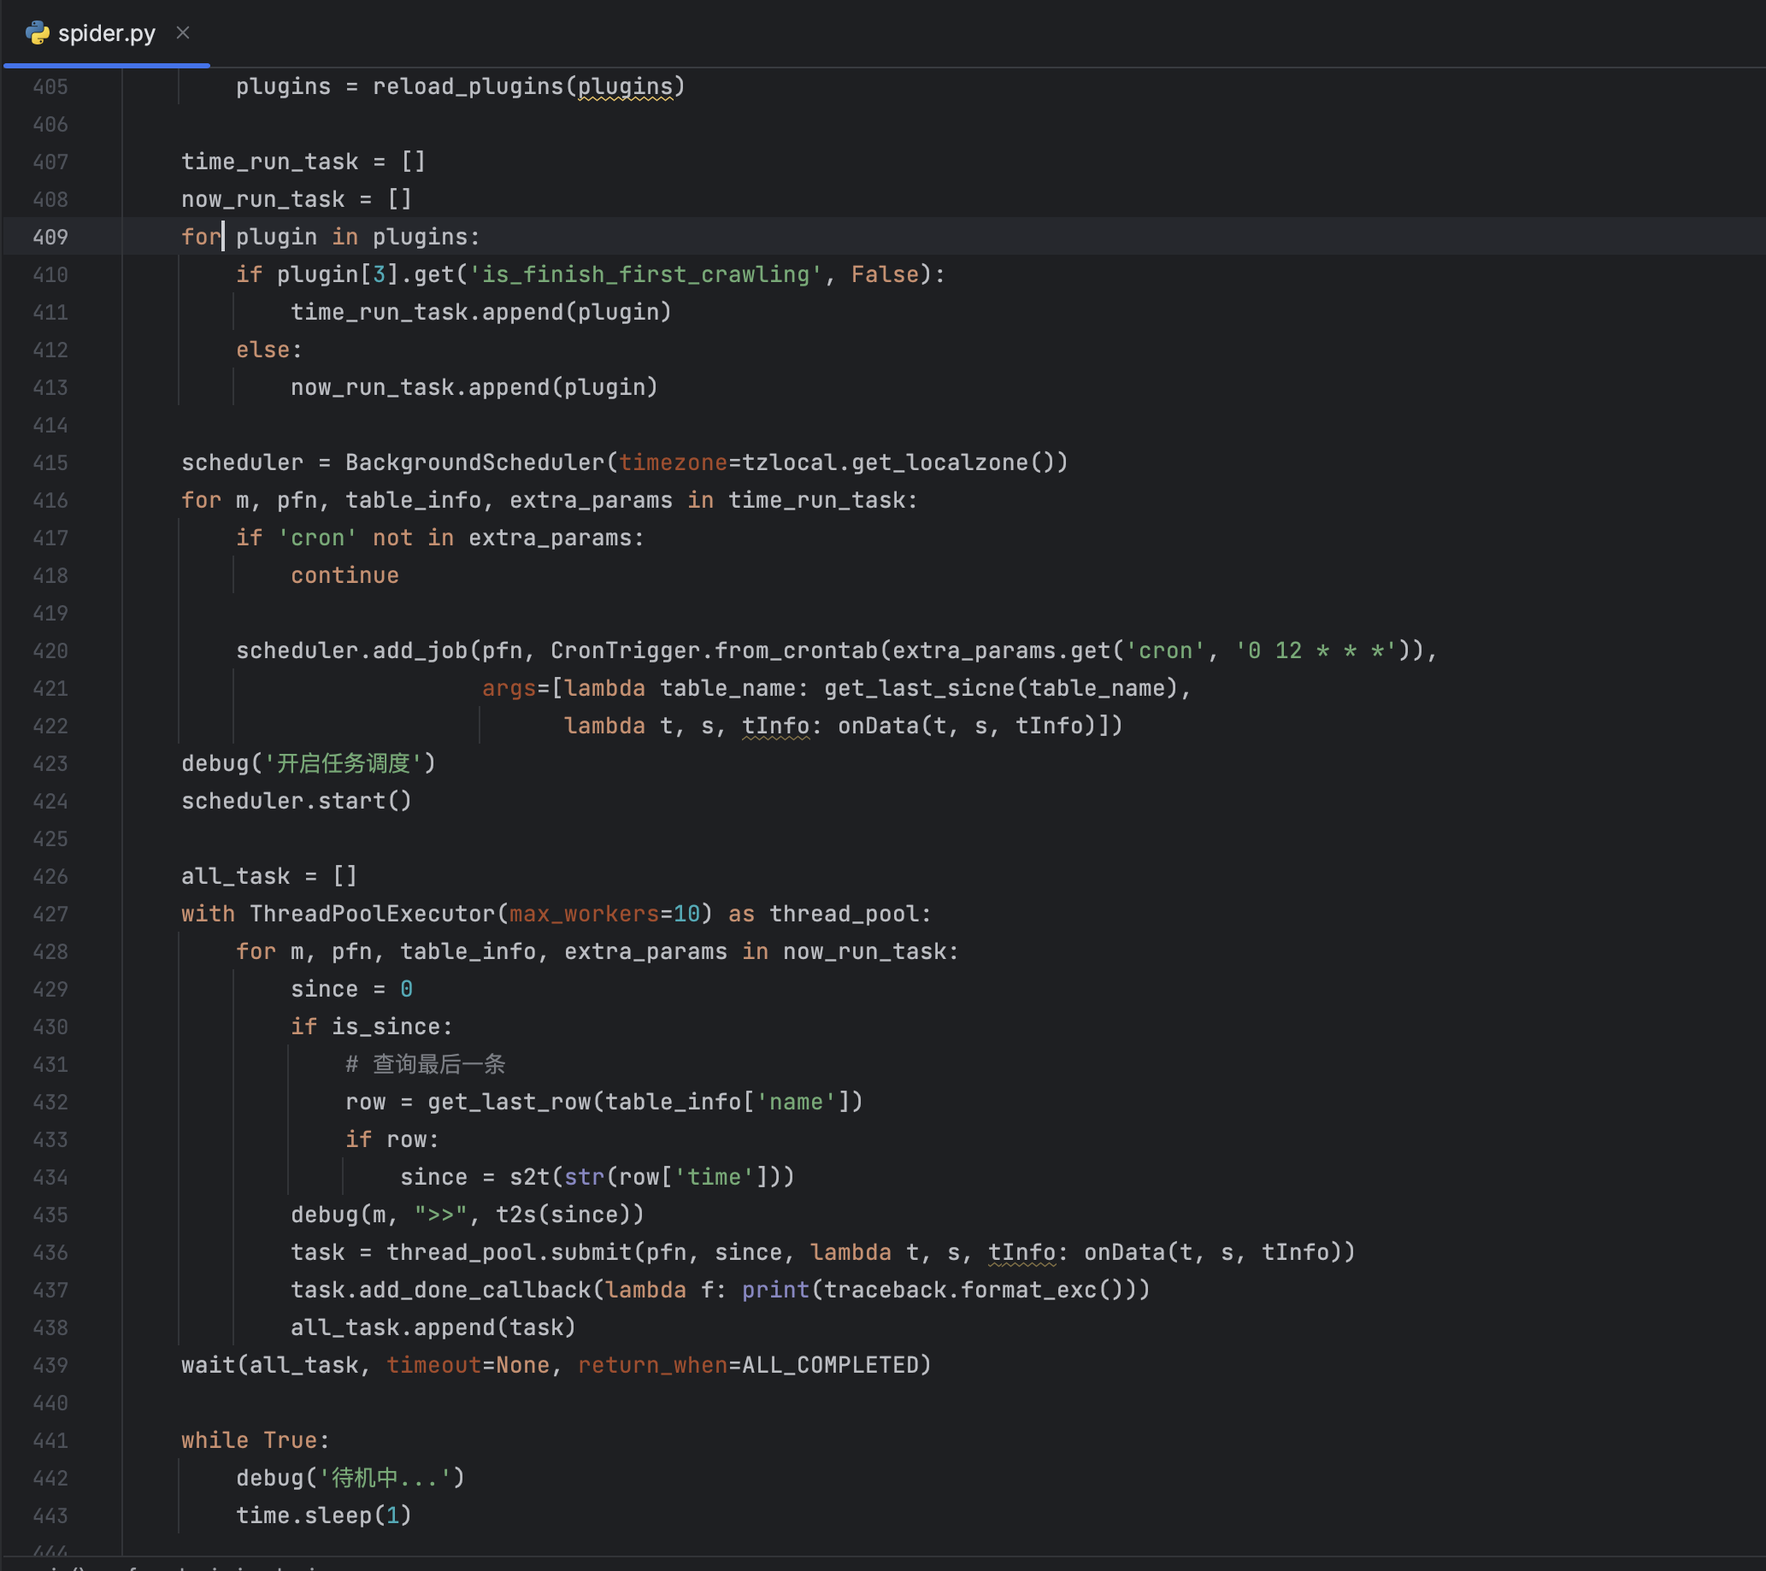The height and width of the screenshot is (1571, 1766).
Task: Click 'if is_since:' statement
Action: [372, 1027]
